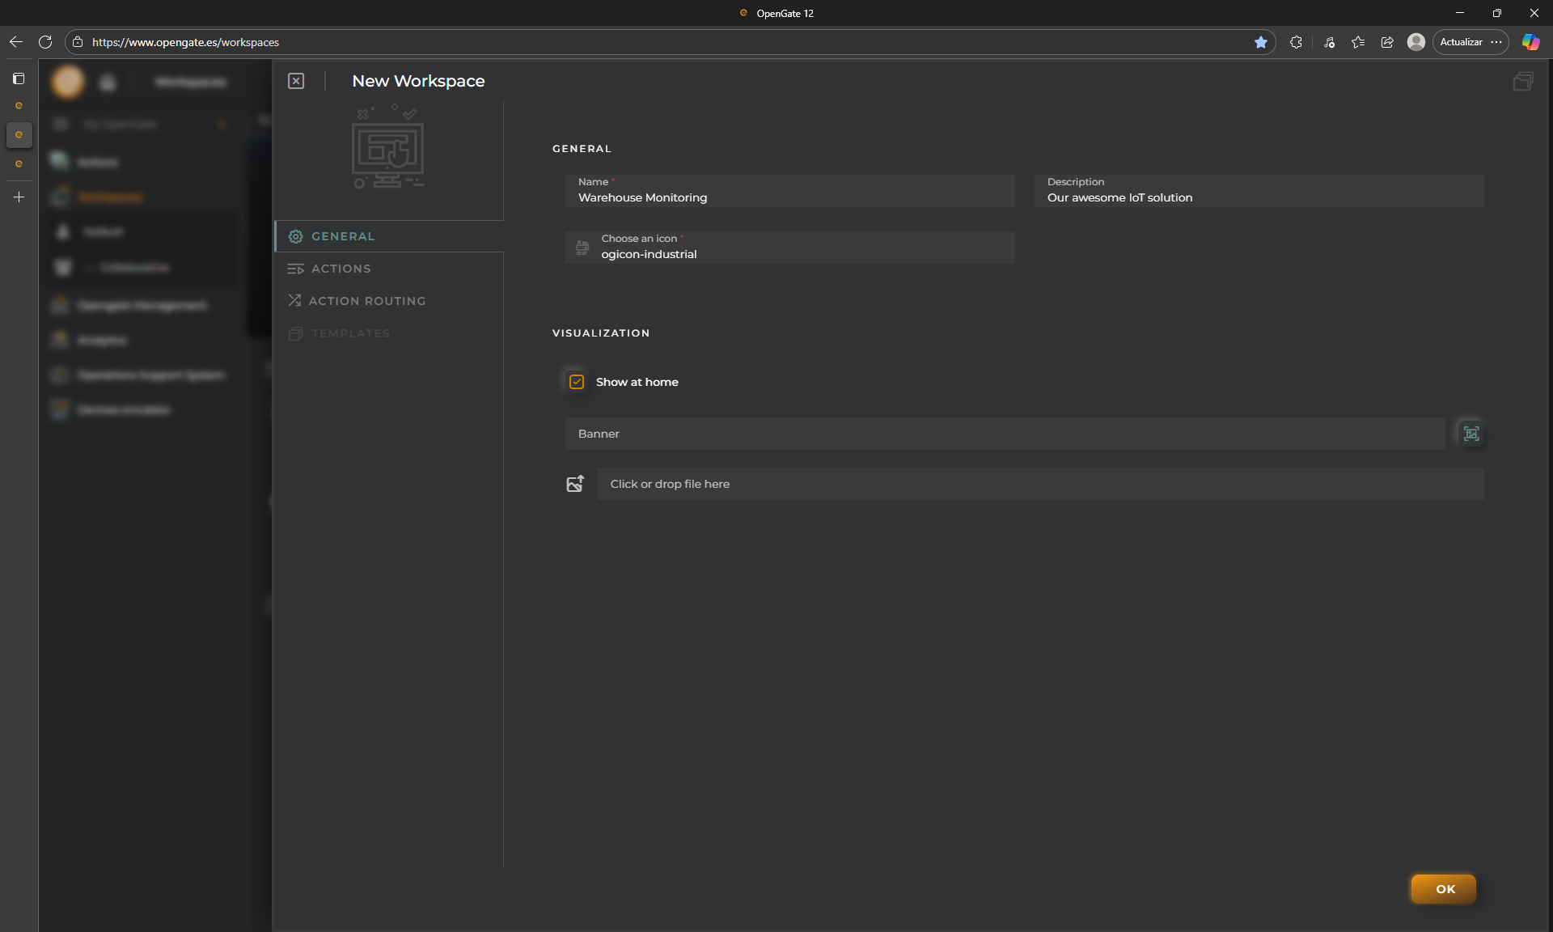
Task: Click the share page icon
Action: (x=1387, y=42)
